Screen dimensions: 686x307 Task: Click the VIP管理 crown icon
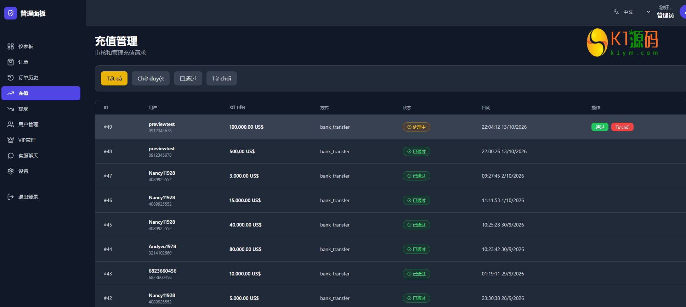(x=11, y=140)
